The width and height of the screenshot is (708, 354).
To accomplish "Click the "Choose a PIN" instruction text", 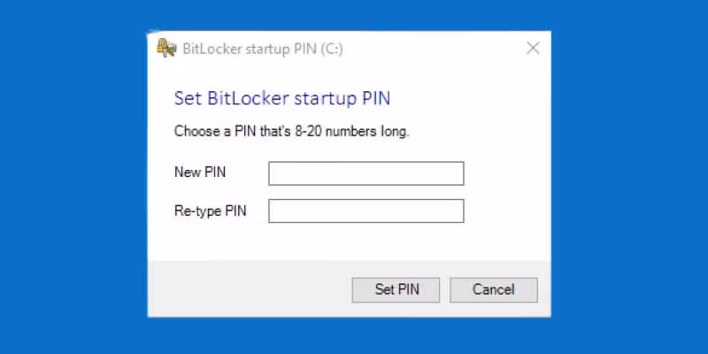I will (292, 132).
